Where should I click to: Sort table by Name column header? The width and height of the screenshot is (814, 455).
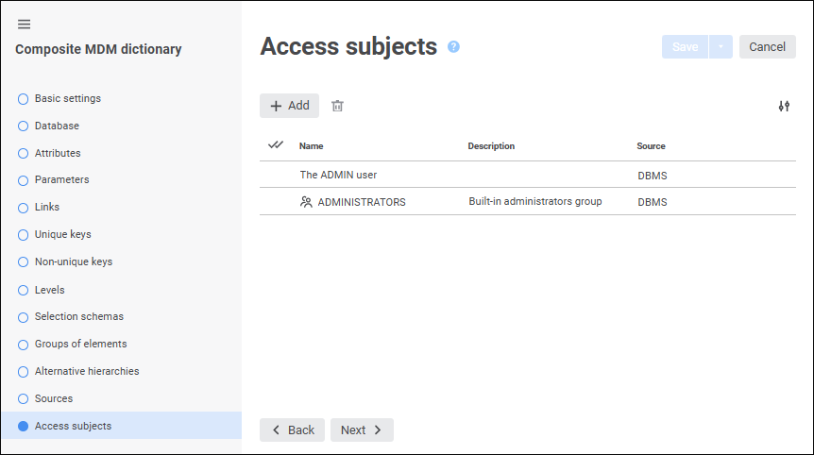312,146
